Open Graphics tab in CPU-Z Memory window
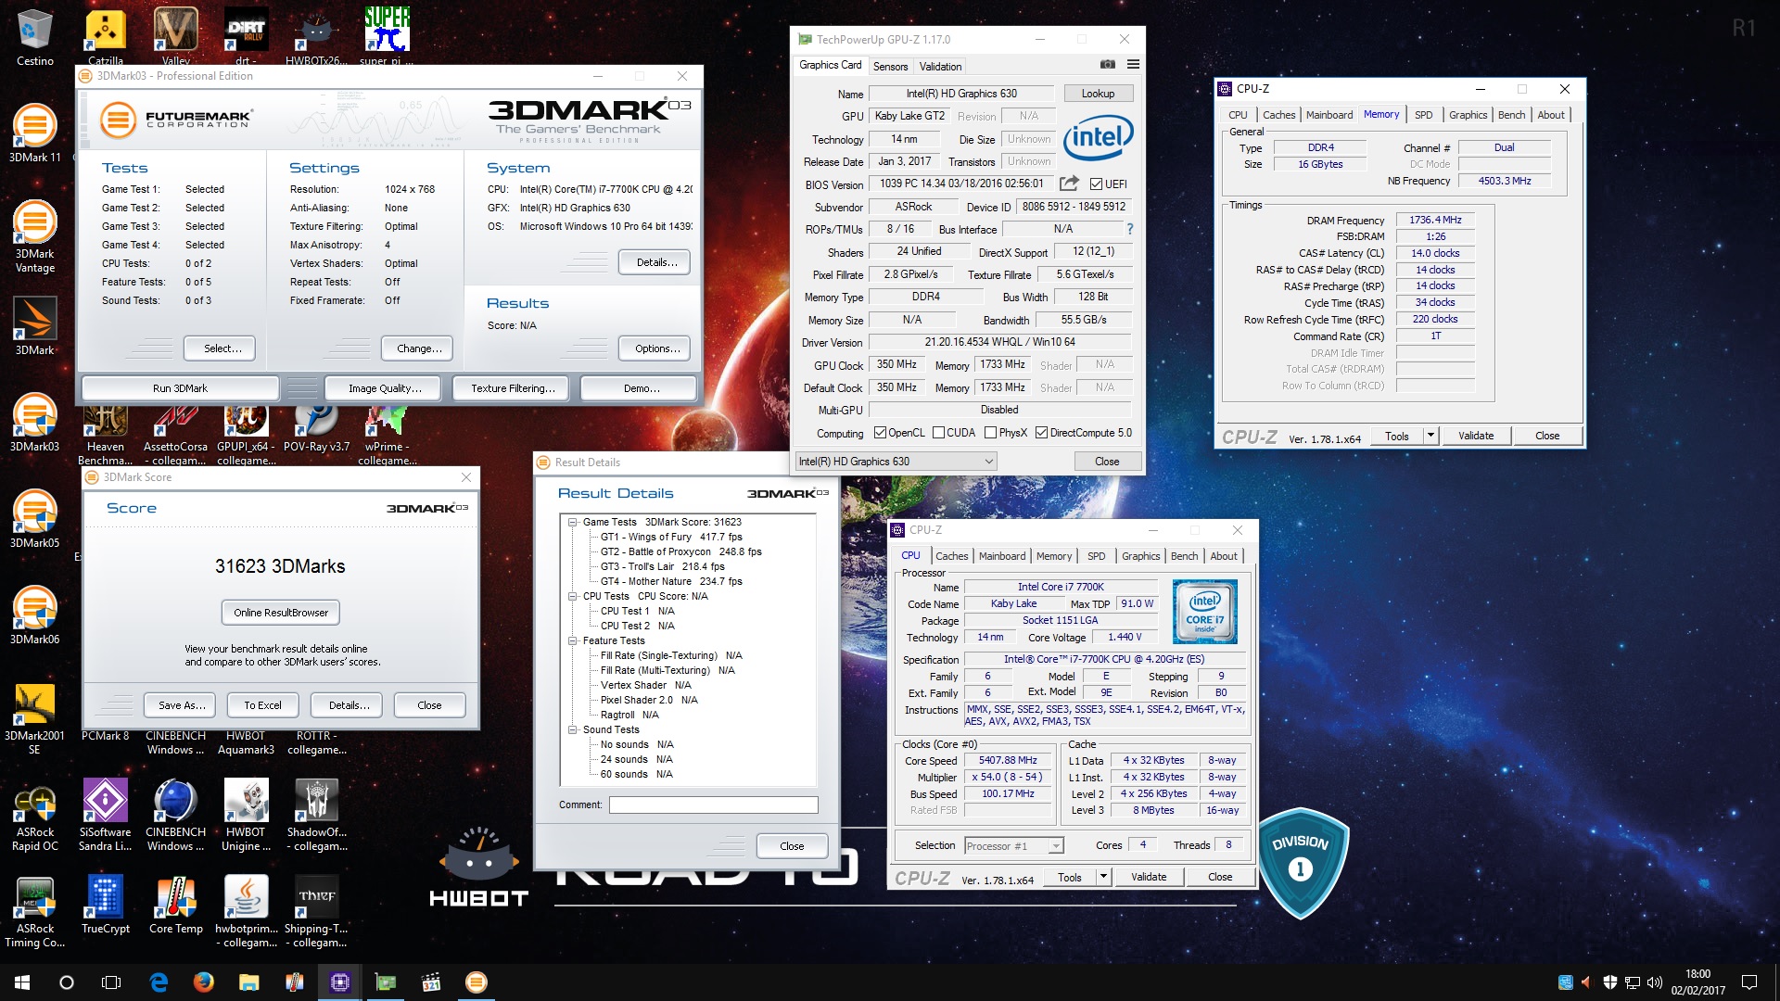Viewport: 1780px width, 1001px height. (1468, 115)
